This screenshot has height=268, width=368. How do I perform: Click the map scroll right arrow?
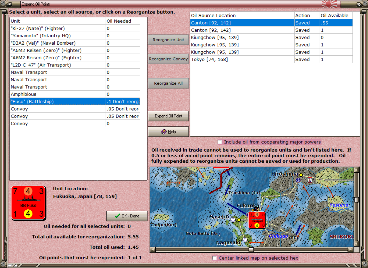pos(351,250)
